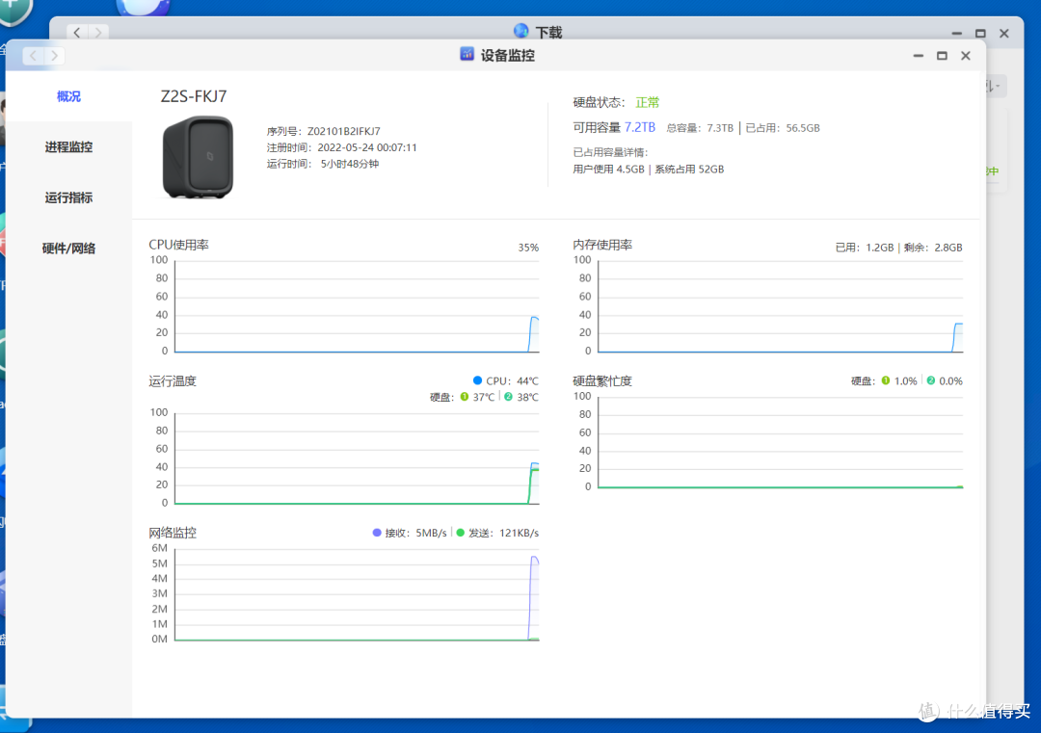Click back arrow in 设备监控 window
This screenshot has height=733, width=1041.
[x=33, y=56]
